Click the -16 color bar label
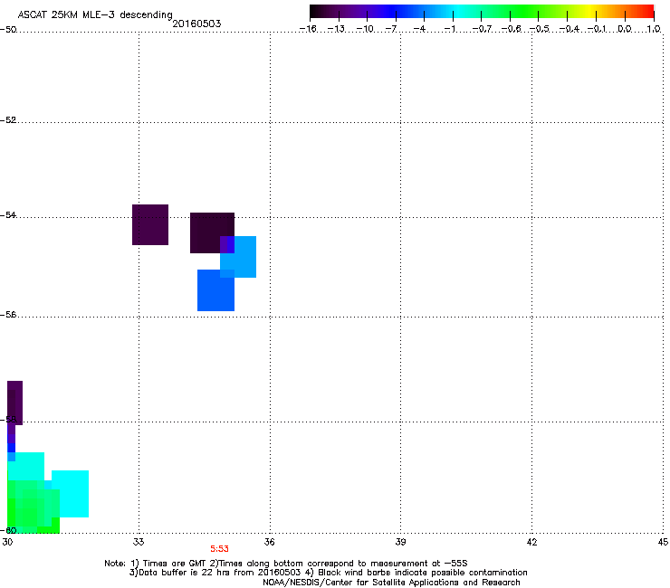This screenshot has height=588, width=670. click(308, 29)
